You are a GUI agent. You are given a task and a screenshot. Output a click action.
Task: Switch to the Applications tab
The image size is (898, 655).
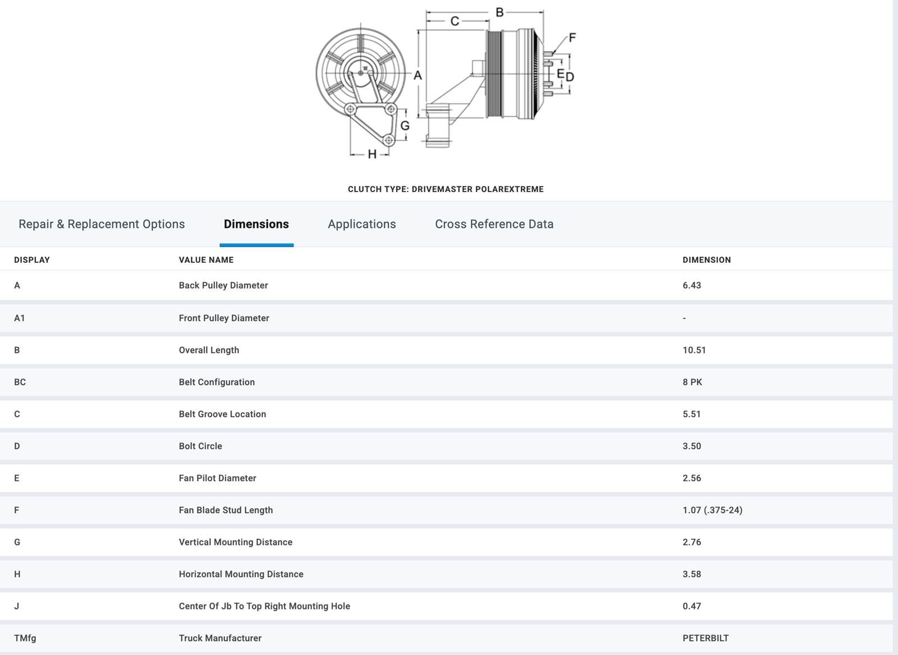[361, 224]
